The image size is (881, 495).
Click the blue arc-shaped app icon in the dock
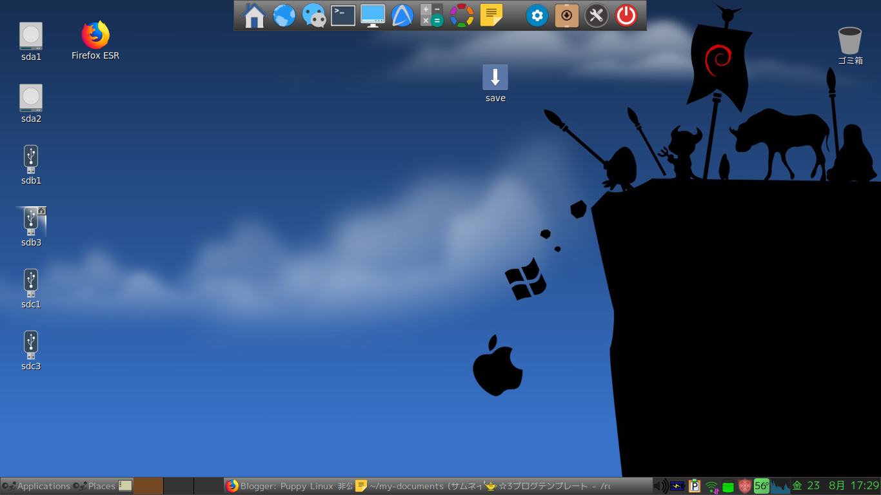[402, 15]
